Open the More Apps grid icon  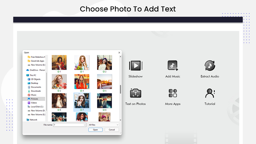172,93
